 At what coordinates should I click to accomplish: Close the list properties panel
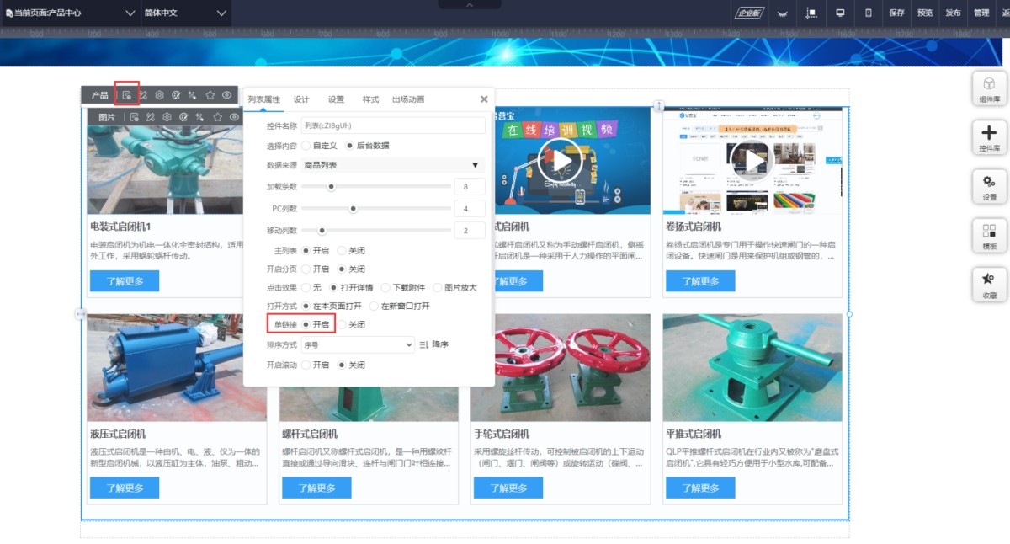[x=484, y=99]
